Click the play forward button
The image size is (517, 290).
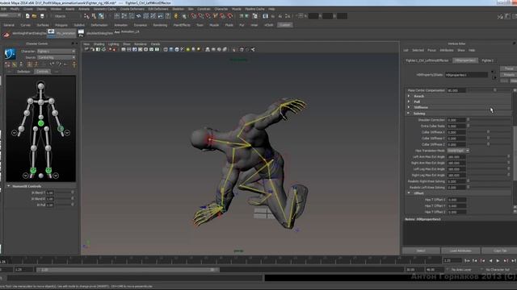[498, 261]
